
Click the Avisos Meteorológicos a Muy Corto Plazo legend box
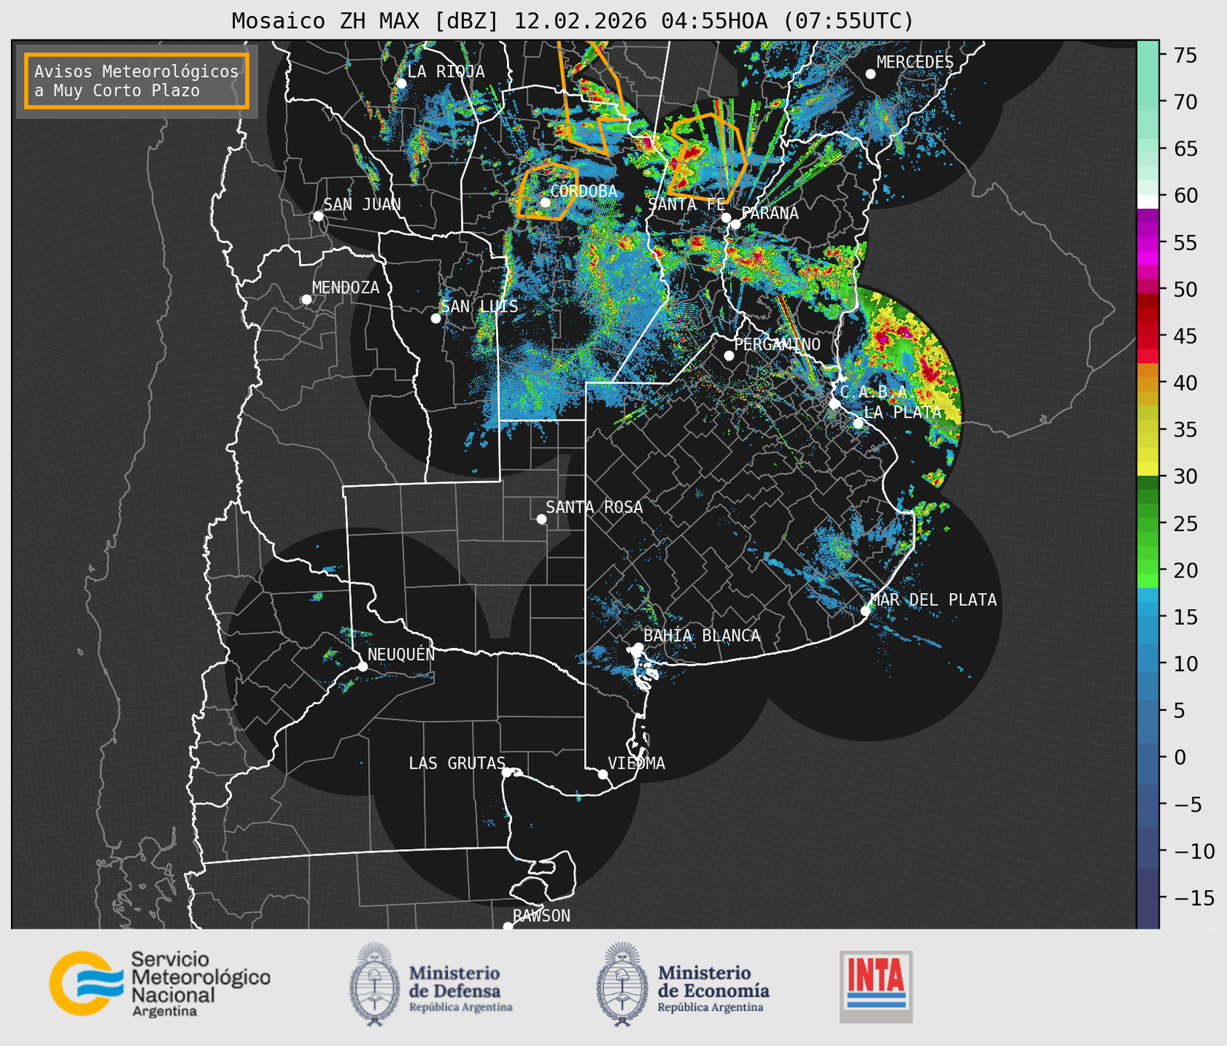[137, 81]
